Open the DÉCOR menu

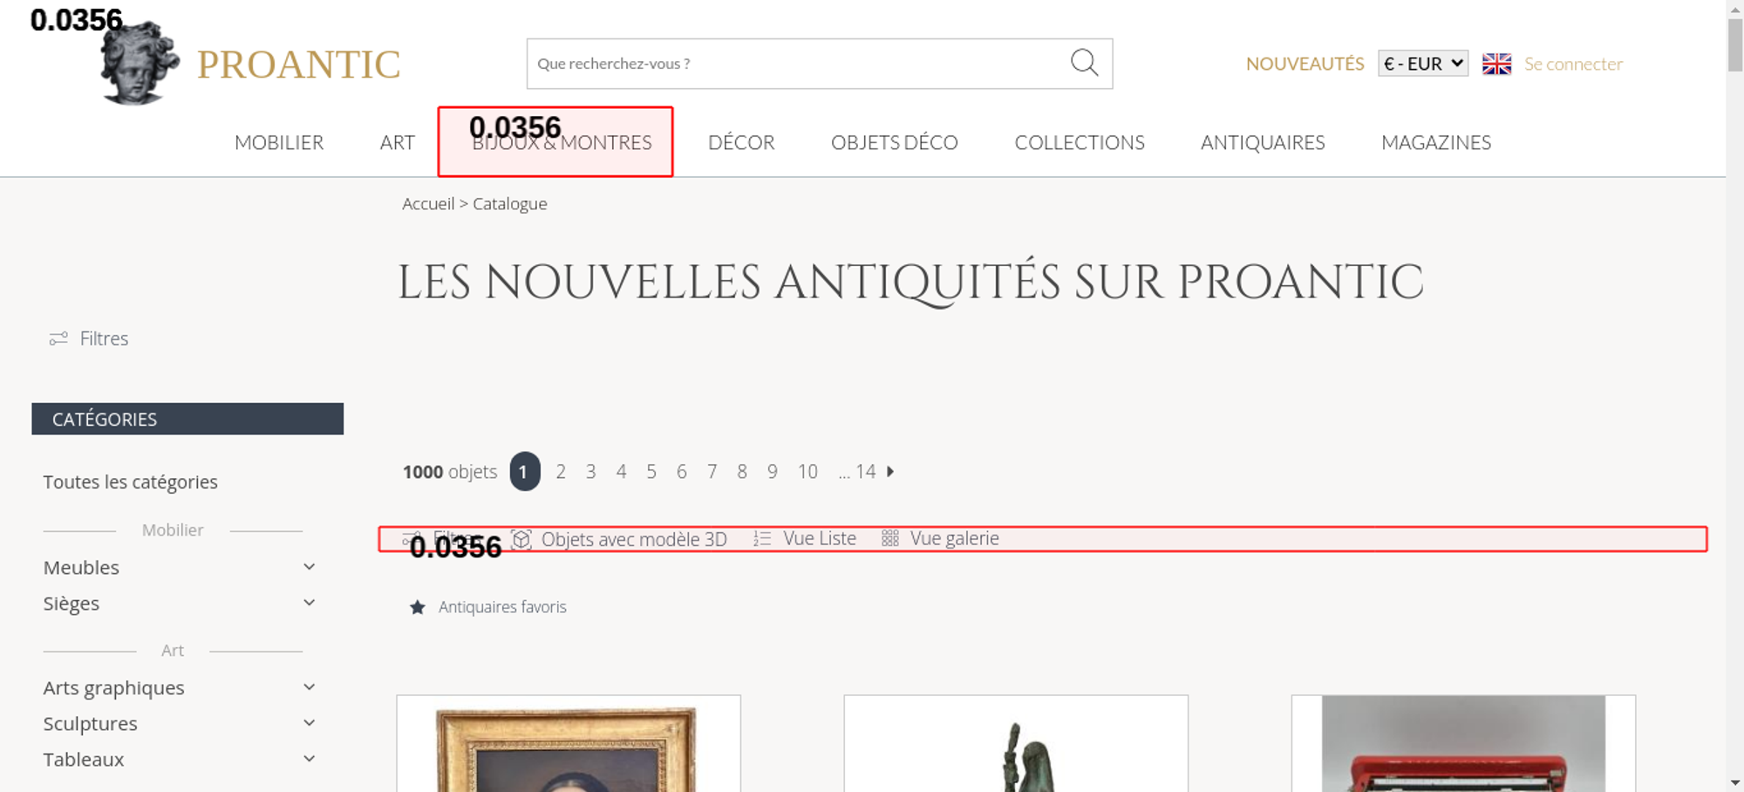click(x=741, y=142)
